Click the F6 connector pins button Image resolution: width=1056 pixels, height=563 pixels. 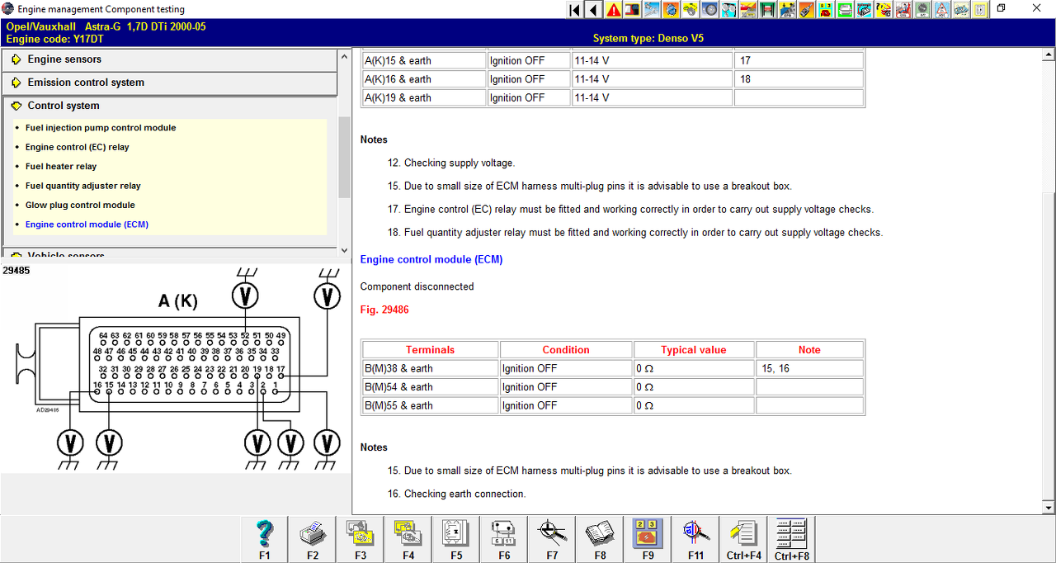504,540
